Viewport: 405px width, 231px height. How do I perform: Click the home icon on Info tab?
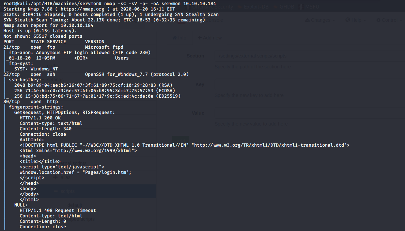[174, 38]
